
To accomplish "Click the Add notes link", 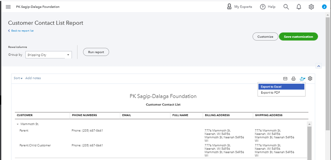I will click(33, 78).
